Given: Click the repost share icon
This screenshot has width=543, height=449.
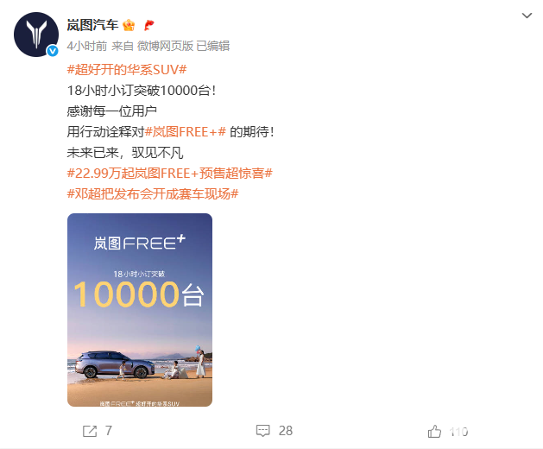Looking at the screenshot, I should pos(90,431).
